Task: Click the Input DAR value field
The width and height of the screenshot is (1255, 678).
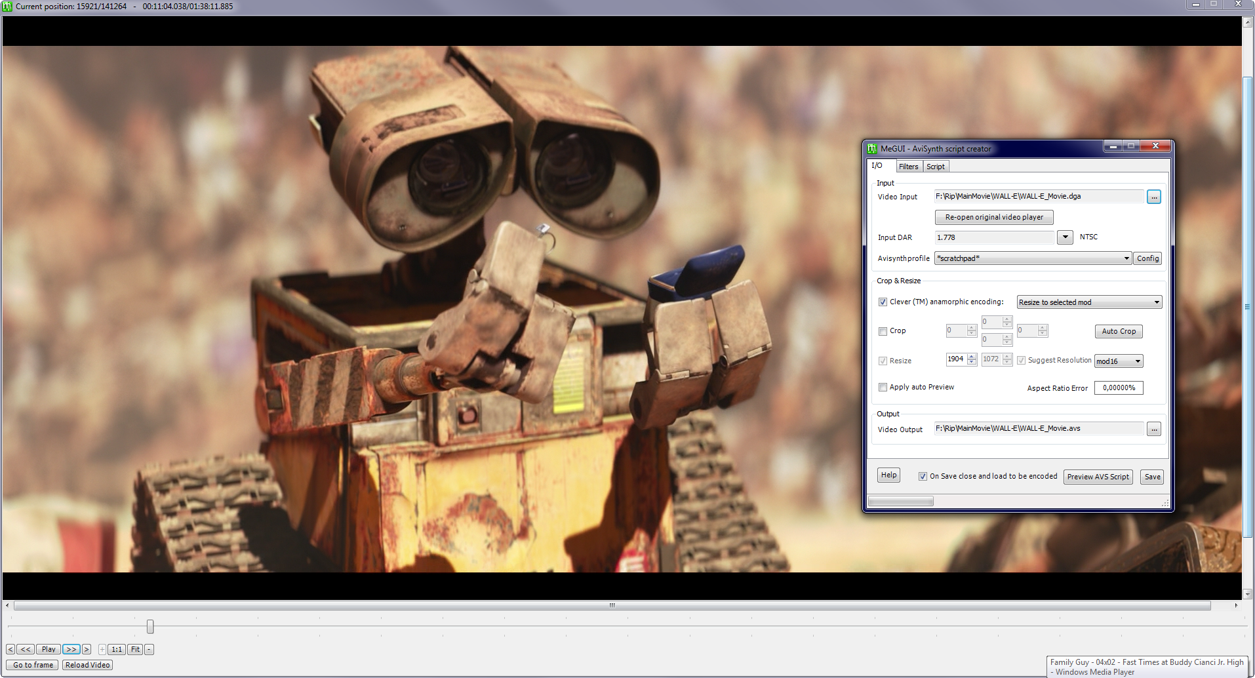Action: pyautogui.click(x=994, y=237)
